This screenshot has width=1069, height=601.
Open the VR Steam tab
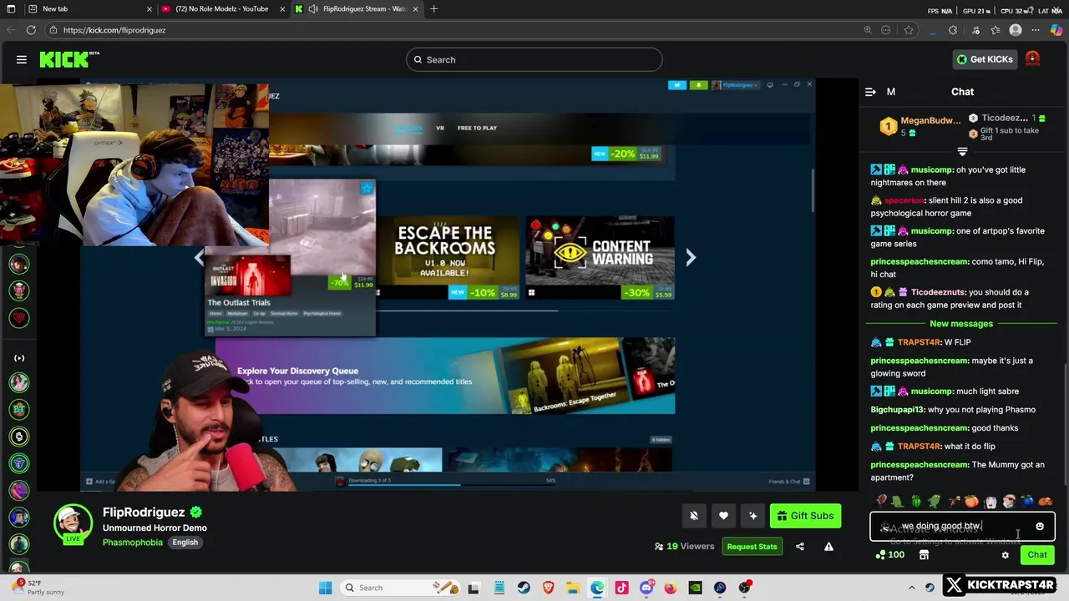(x=440, y=128)
